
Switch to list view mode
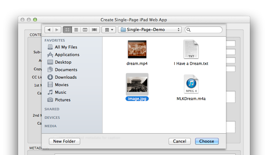(76, 30)
